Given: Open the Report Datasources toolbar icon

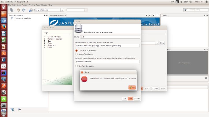Looking at the screenshot, I should click(31, 10).
